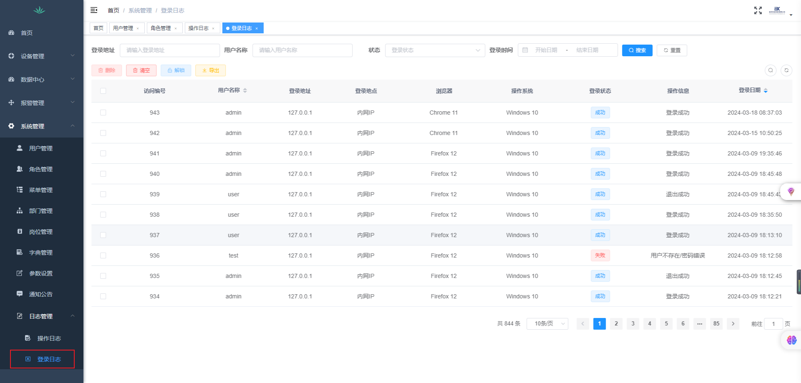Open 首页 in the sidebar
The image size is (801, 383).
click(42, 33)
